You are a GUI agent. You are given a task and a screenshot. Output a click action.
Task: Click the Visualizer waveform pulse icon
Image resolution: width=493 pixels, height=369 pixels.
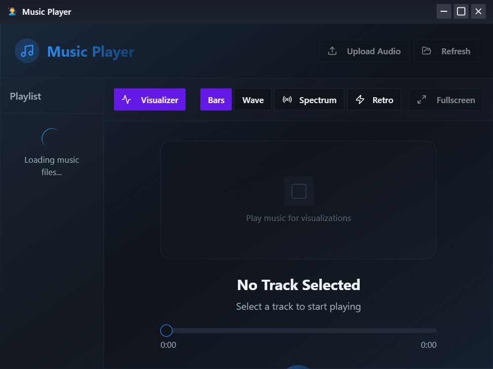(126, 100)
